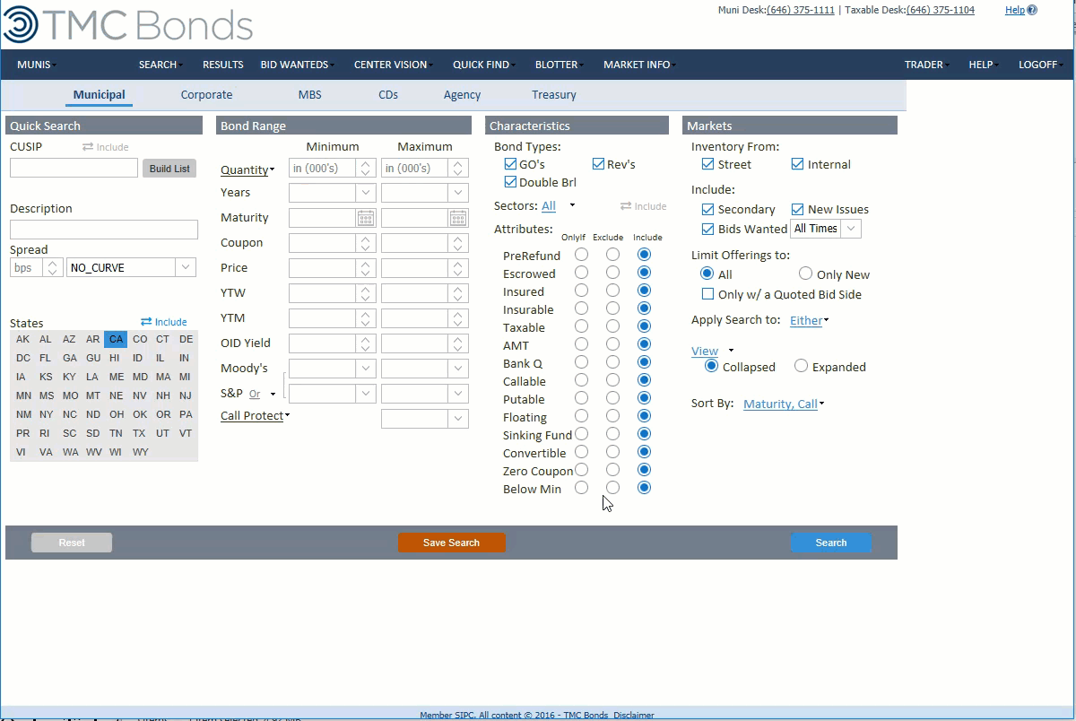Enable Only w/ a Quoted Bid Side
This screenshot has height=721, width=1076.
[x=707, y=294]
